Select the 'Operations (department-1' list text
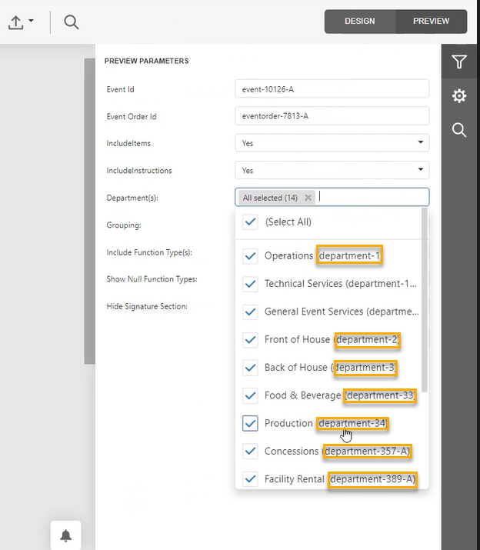Screen dimensions: 480x550 [323, 256]
